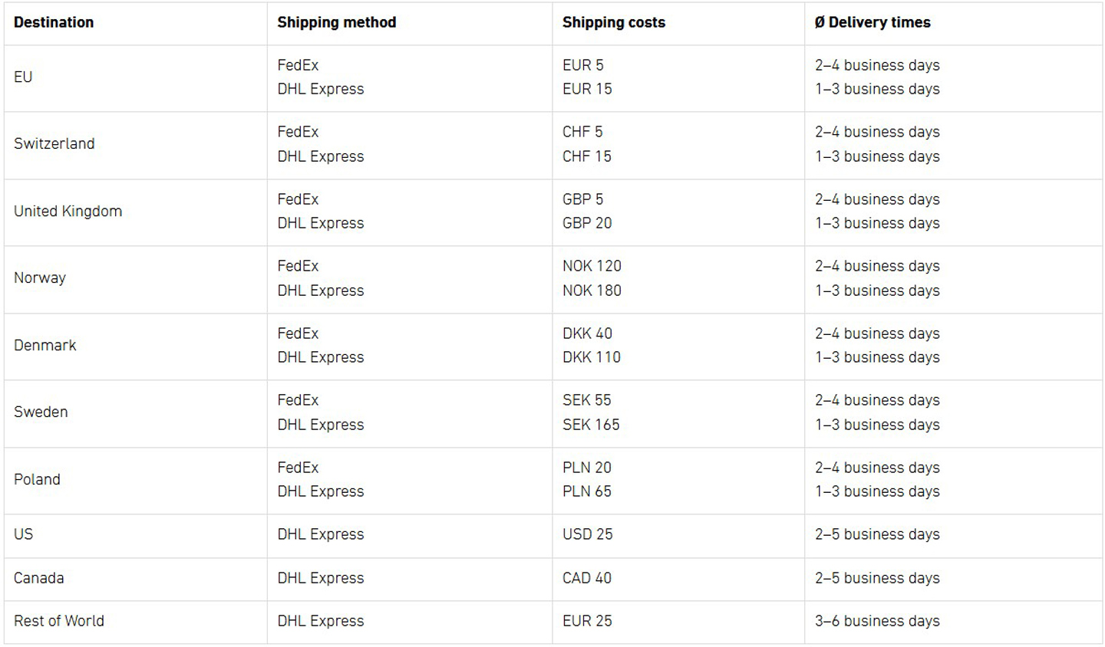Screen dimensions: 1105x647
Task: Click the Shipping costs column header
Action: tap(613, 22)
